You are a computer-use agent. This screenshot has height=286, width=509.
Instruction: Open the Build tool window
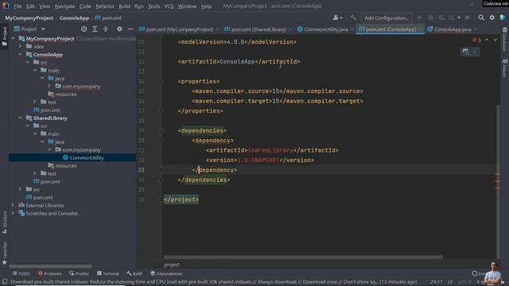pyautogui.click(x=134, y=273)
